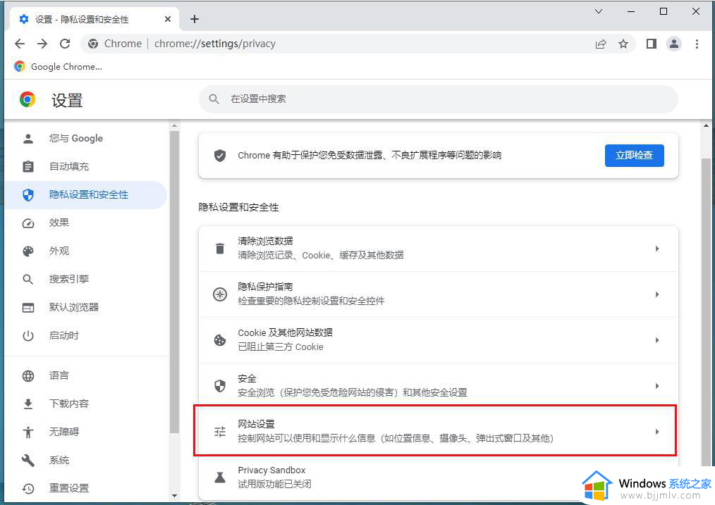Screen dimensions: 715x505
Task: Expand arrow on 清除浏览数据 row
Action: pos(657,249)
